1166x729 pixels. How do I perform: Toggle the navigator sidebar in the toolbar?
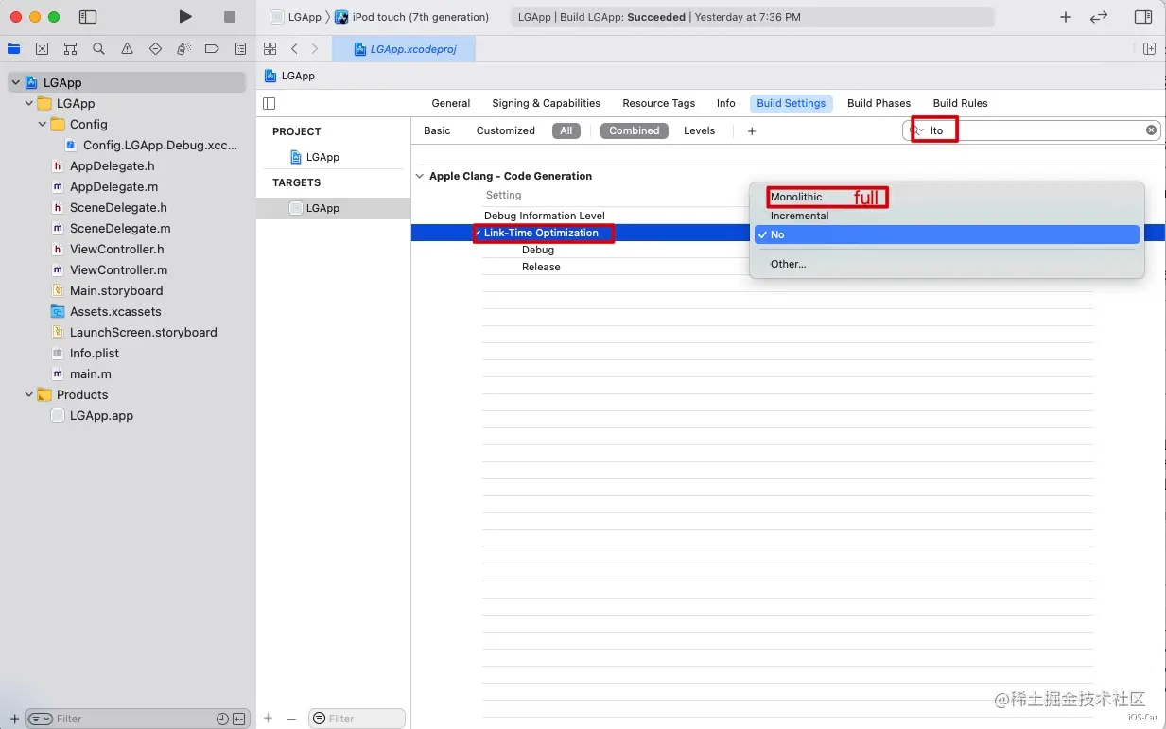[x=88, y=17]
